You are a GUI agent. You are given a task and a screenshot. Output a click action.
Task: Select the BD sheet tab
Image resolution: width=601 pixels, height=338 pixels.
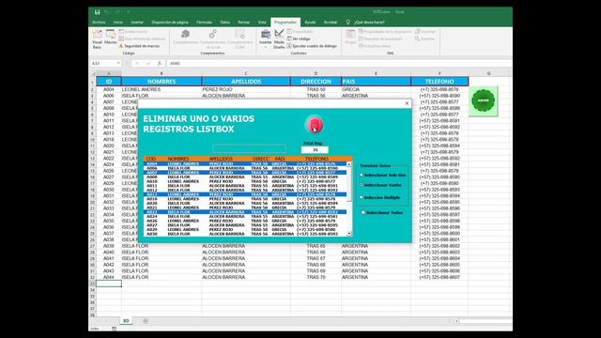pos(126,321)
